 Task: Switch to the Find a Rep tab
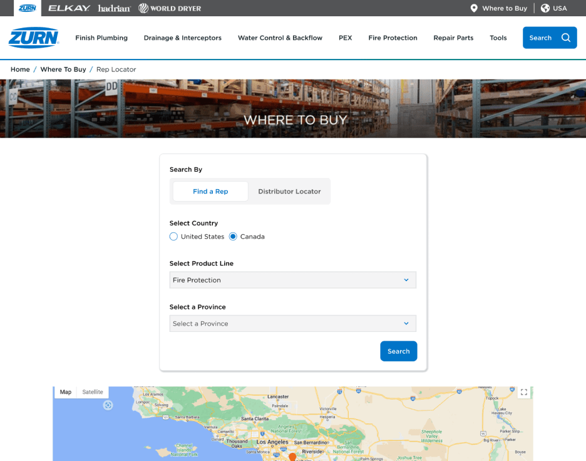click(x=210, y=192)
